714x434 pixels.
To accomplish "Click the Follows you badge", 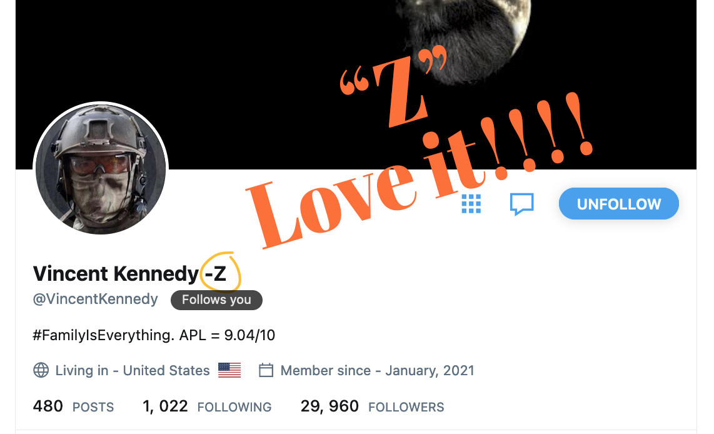I will click(x=216, y=300).
